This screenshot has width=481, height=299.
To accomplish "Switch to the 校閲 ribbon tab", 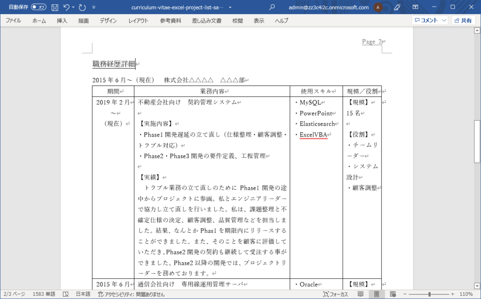I will [238, 21].
